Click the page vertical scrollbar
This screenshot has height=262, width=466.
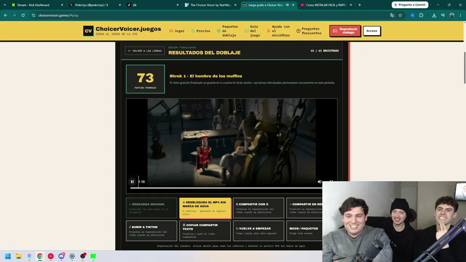464,67
